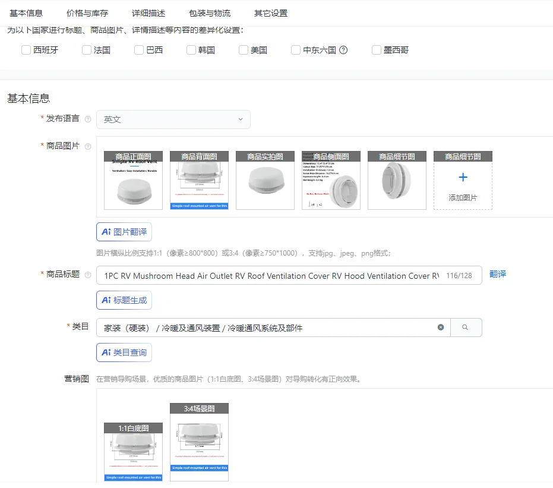Click the 基本信息 section heading
The image size is (553, 488).
pos(29,99)
